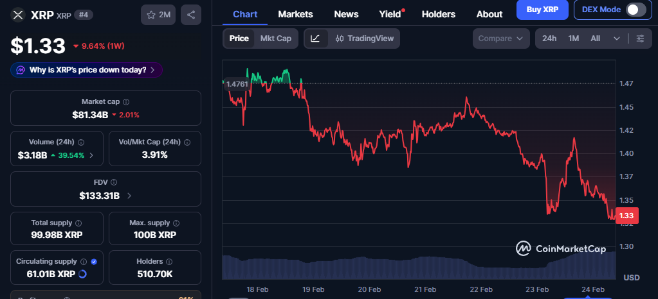
Task: Click the share icon button
Action: click(x=191, y=14)
